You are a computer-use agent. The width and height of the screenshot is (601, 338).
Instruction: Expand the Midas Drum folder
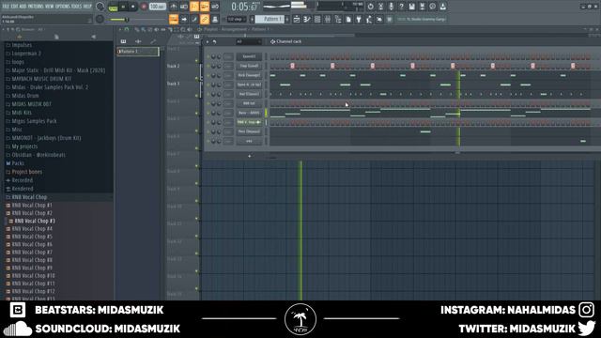pos(25,96)
